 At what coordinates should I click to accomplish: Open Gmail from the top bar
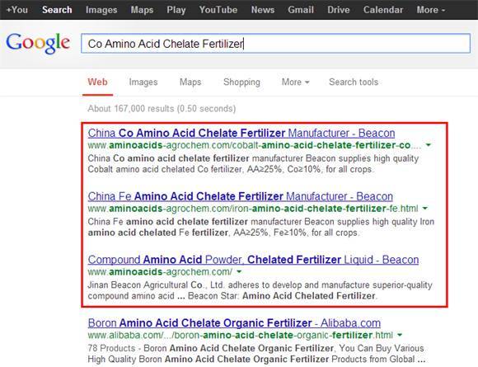click(301, 10)
